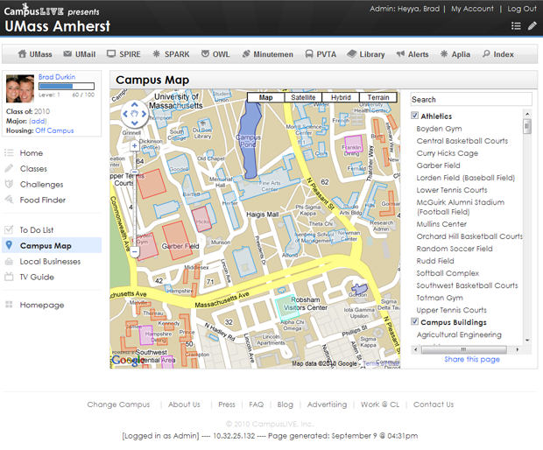Click the map pan control hand icon
The height and width of the screenshot is (450, 543).
134,113
